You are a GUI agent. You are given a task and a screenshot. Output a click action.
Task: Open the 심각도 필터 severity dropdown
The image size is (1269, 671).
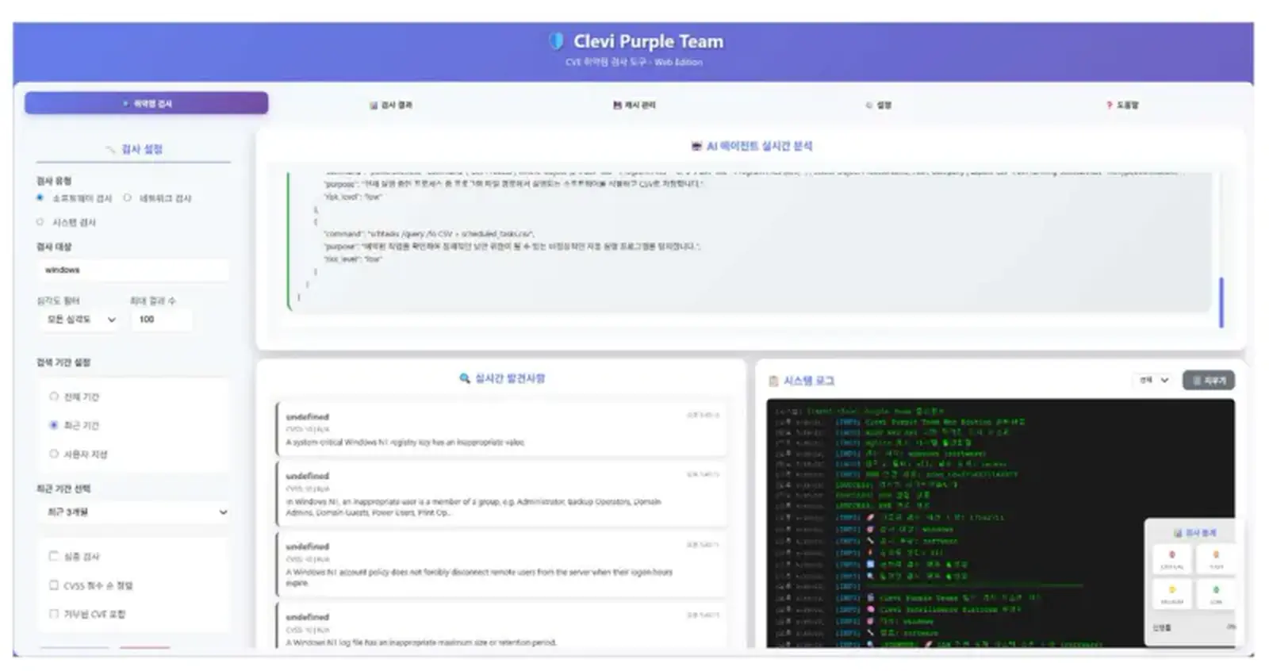pos(80,320)
